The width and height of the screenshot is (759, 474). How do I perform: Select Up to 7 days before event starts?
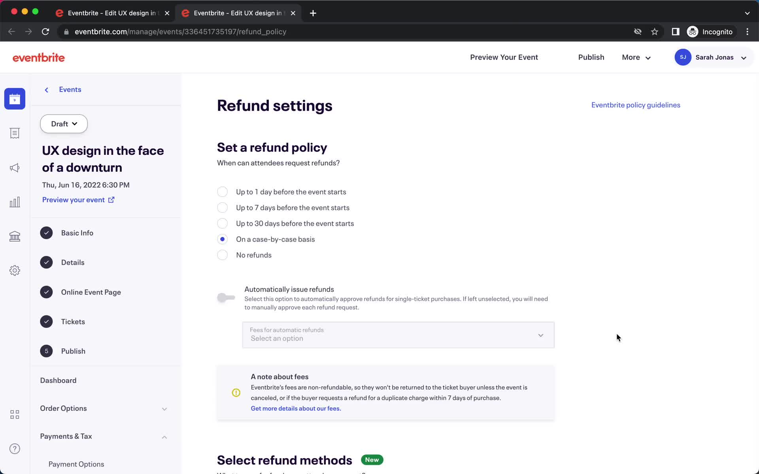click(223, 208)
